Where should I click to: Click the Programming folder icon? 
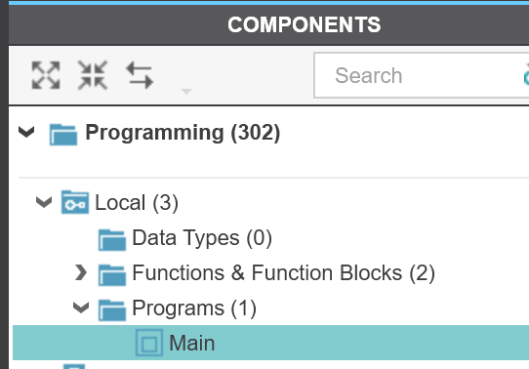[63, 135]
